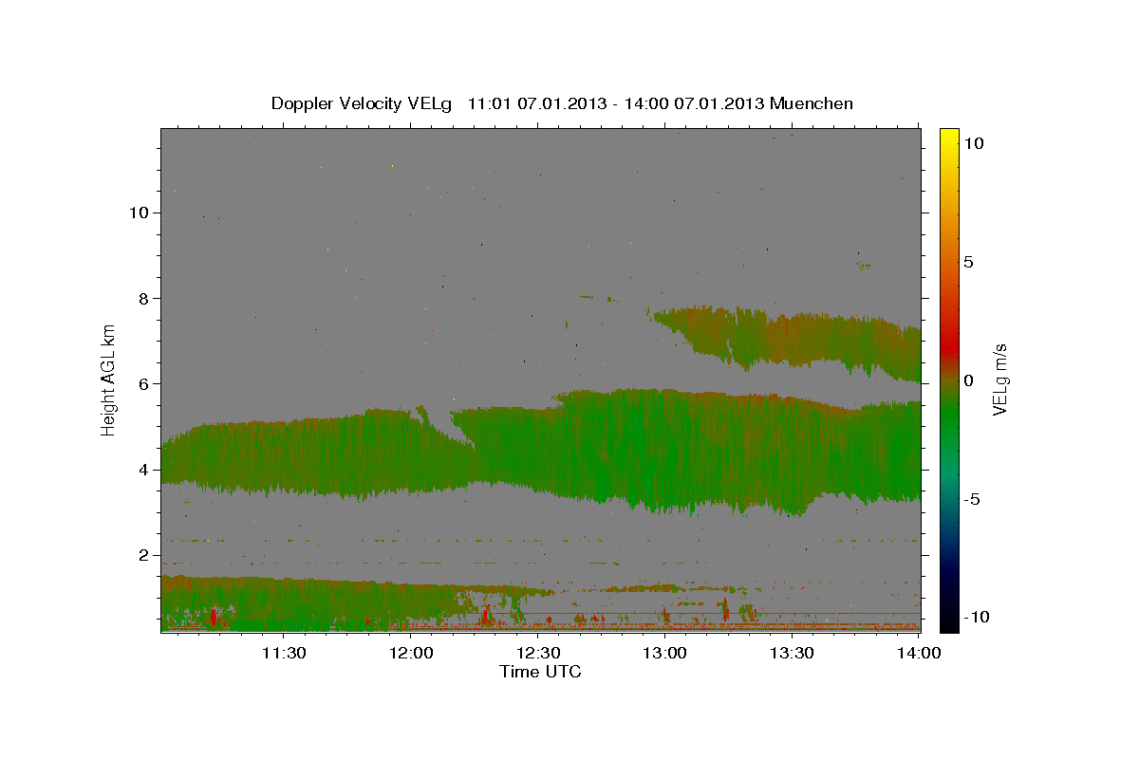This screenshot has width=1139, height=759.
Task: Click the 14:00 time tick label
Action: (x=919, y=653)
